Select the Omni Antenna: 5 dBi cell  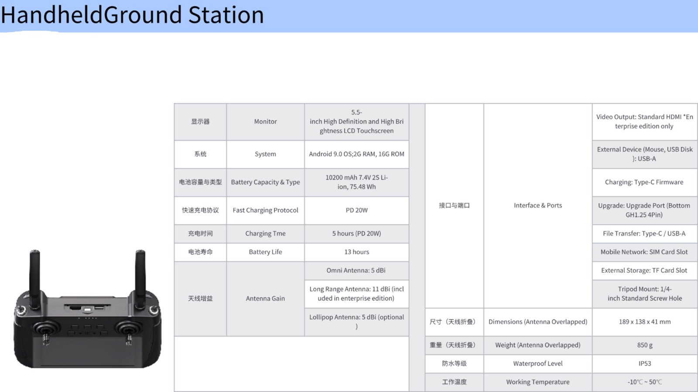(x=356, y=270)
